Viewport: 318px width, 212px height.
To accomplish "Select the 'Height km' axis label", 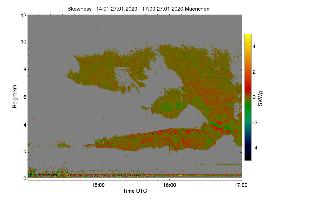I will click(x=15, y=96).
